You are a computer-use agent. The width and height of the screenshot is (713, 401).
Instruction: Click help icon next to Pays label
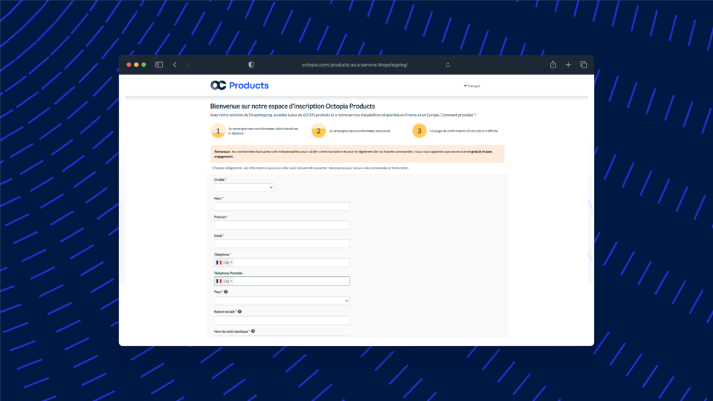click(226, 292)
